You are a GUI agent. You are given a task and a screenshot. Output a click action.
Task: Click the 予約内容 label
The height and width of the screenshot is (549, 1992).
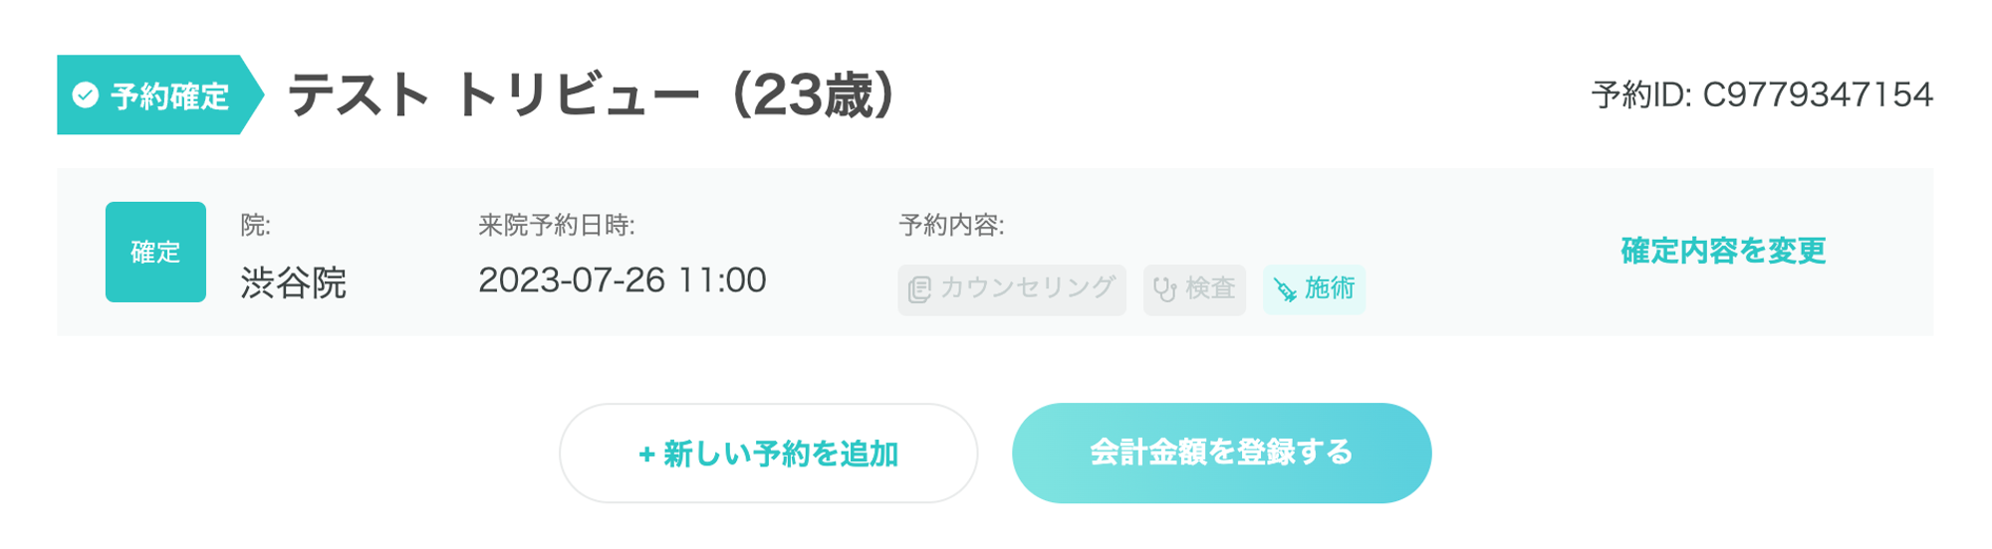point(950,226)
